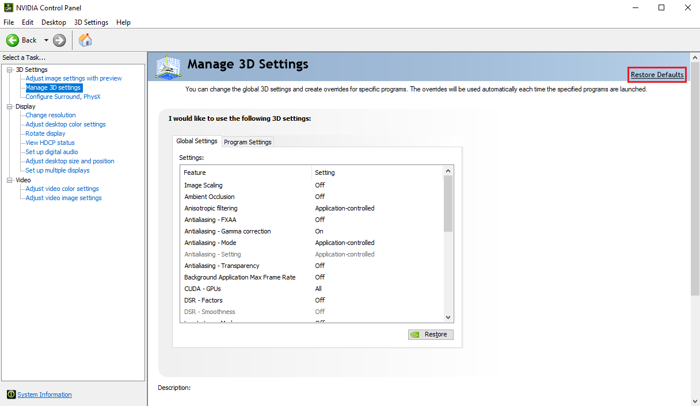Close the NVIDIA Control Panel window
The width and height of the screenshot is (700, 406).
coord(687,8)
